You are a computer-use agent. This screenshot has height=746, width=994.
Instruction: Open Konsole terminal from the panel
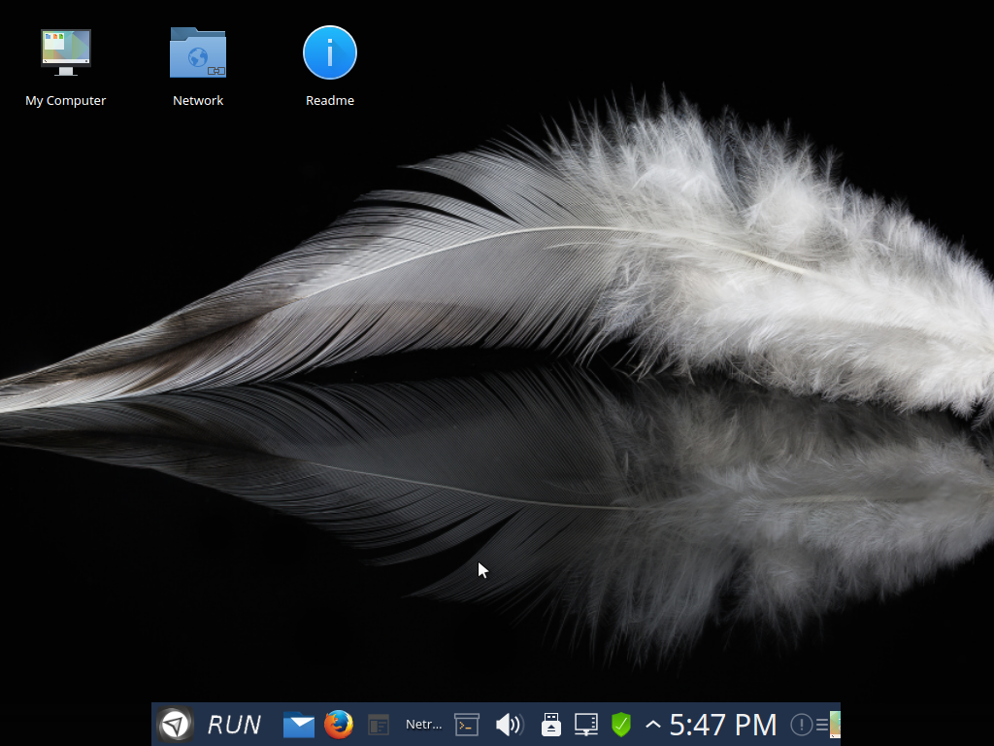point(466,725)
